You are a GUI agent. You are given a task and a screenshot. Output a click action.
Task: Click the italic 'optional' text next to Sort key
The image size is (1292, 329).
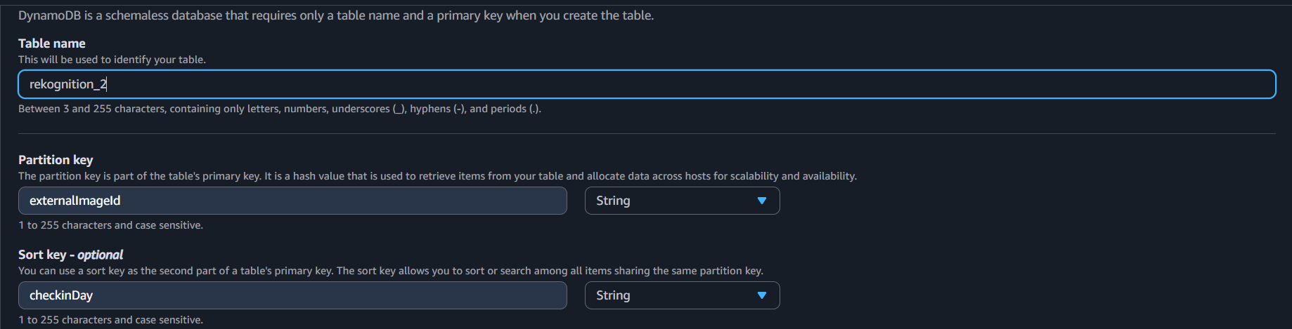coord(100,255)
